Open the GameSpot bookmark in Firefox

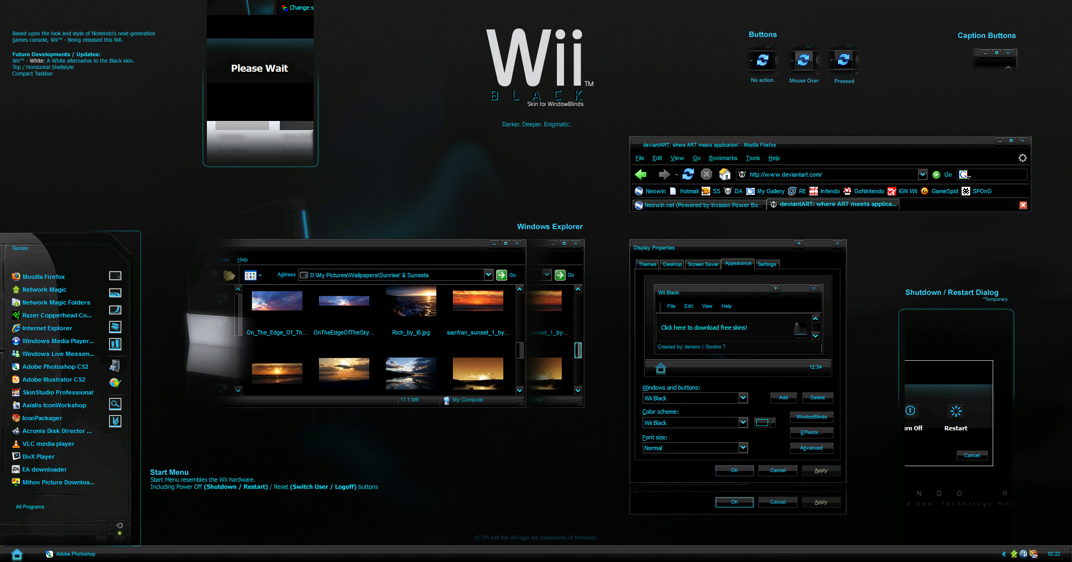(x=939, y=191)
